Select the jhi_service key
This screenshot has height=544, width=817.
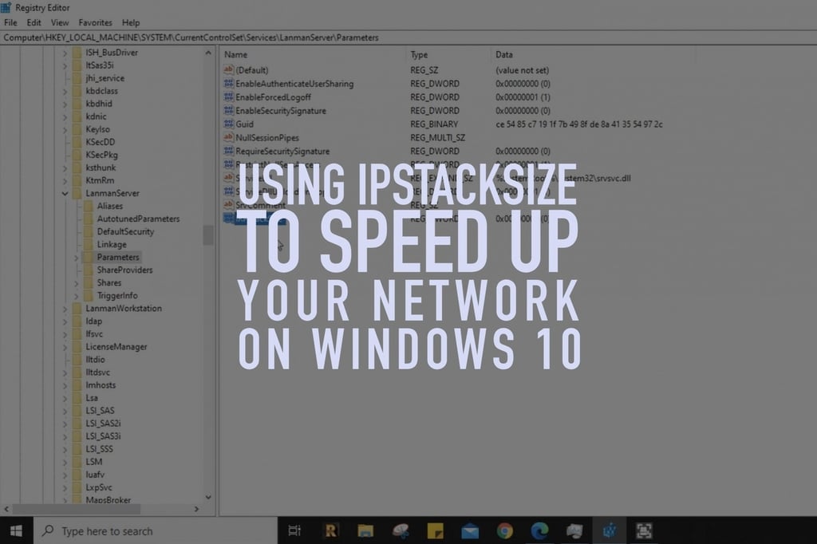[105, 78]
